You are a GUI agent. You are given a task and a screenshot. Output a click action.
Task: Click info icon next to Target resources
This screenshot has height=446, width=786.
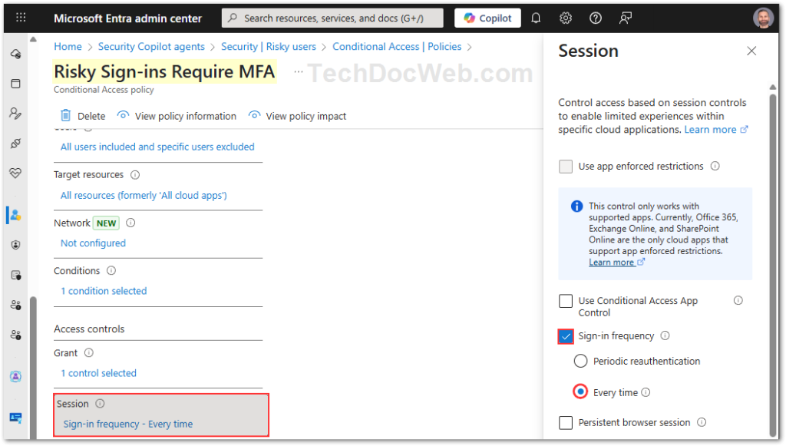[135, 175]
